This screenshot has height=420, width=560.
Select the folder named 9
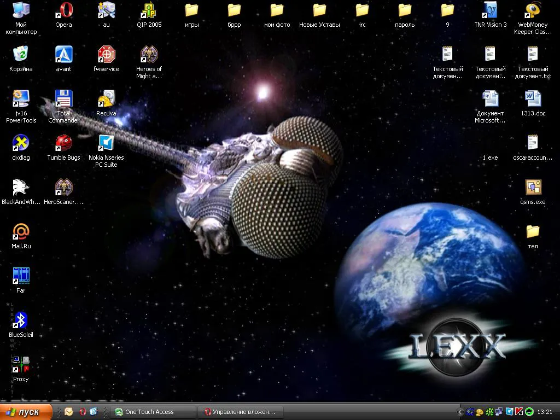coord(447,15)
